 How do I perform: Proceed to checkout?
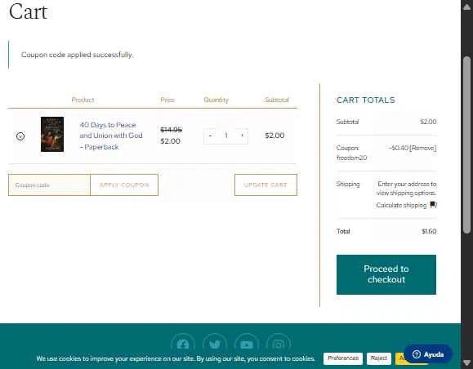click(386, 274)
